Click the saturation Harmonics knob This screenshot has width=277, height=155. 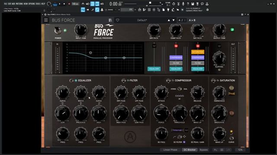click(219, 93)
